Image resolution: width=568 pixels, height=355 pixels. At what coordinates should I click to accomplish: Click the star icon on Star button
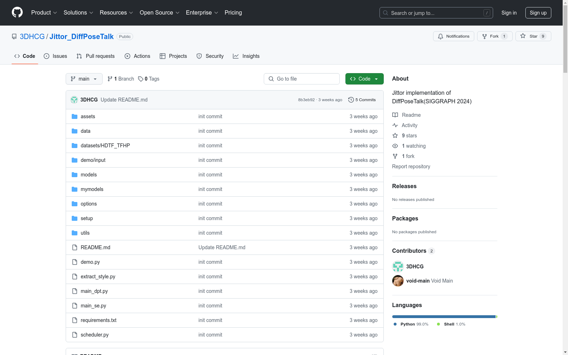point(523,36)
